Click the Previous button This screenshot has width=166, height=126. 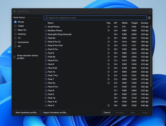120,112
